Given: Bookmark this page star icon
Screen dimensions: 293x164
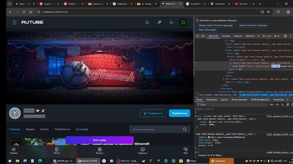Looking at the screenshot, I should coord(269,12).
